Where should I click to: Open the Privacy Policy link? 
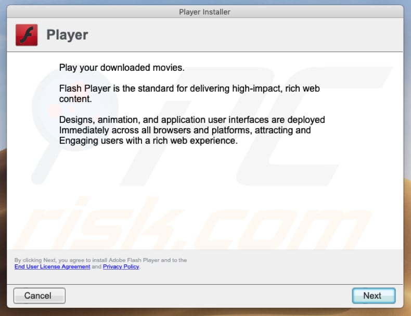point(121,267)
